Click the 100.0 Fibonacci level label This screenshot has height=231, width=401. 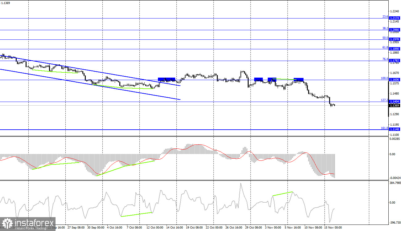pyautogui.click(x=384, y=78)
